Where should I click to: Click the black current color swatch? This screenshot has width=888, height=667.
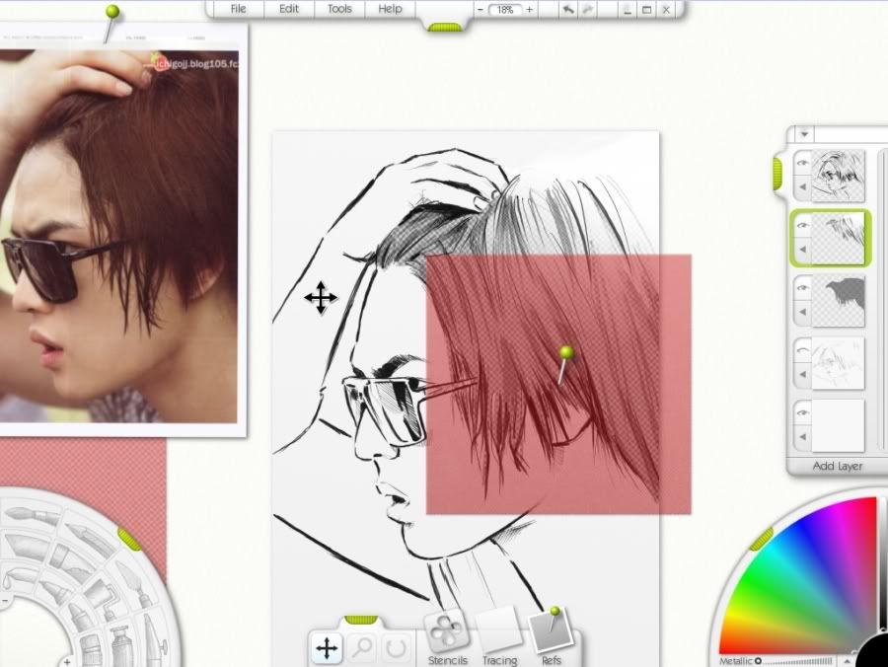(873, 651)
